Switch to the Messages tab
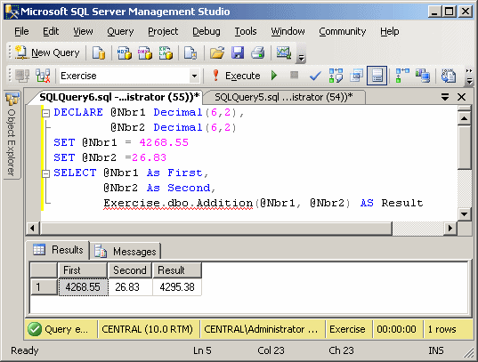Viewport: 478px width, 362px height. (x=126, y=252)
